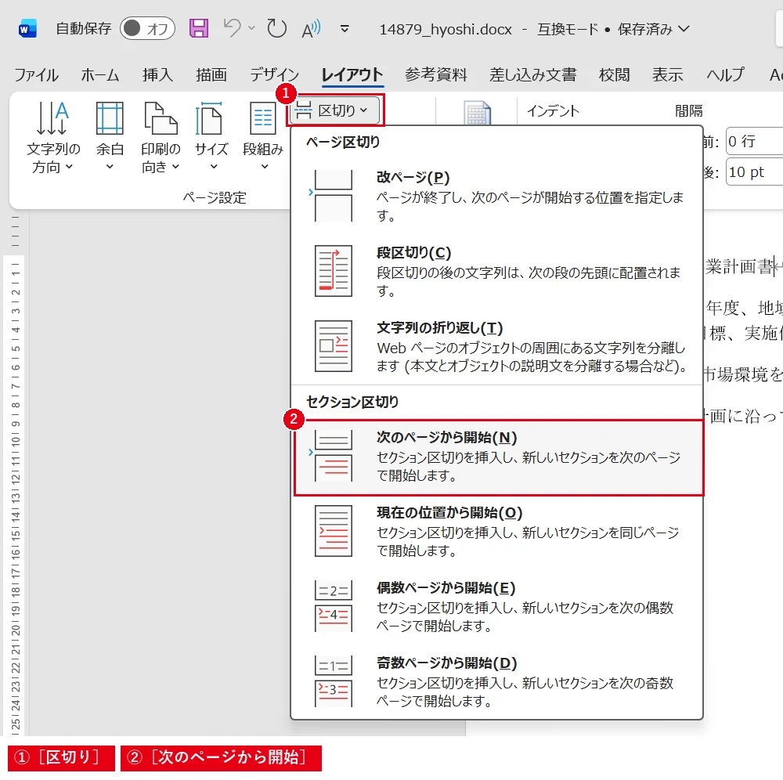
Task: Click the 偶数ページから開始 section icon
Action: [333, 605]
